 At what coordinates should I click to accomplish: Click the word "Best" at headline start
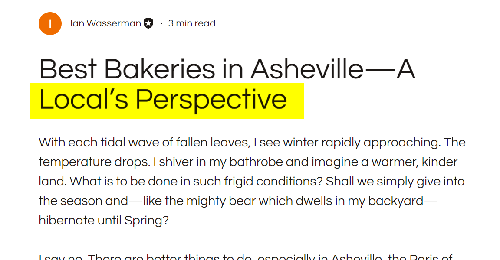(x=68, y=69)
